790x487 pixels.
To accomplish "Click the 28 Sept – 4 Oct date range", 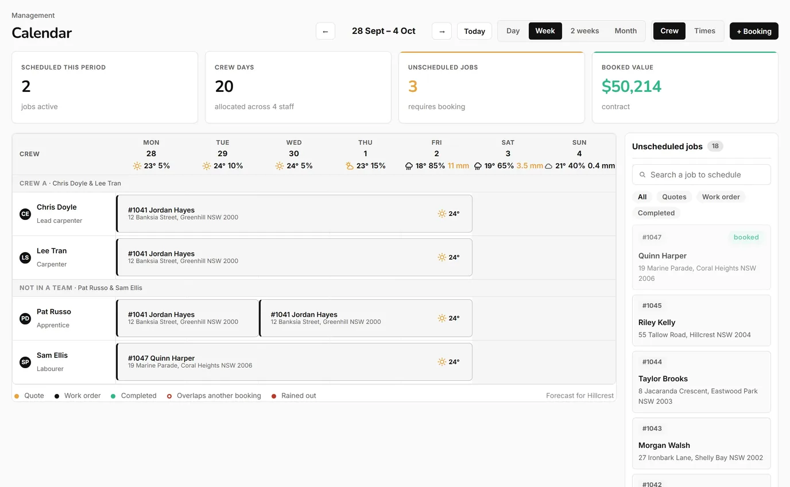I will tap(384, 31).
